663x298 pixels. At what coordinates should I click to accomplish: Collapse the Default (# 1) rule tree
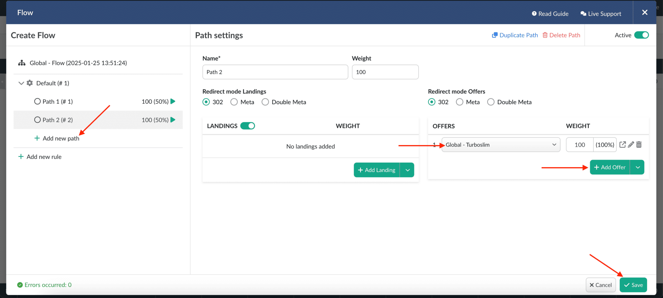tap(21, 83)
